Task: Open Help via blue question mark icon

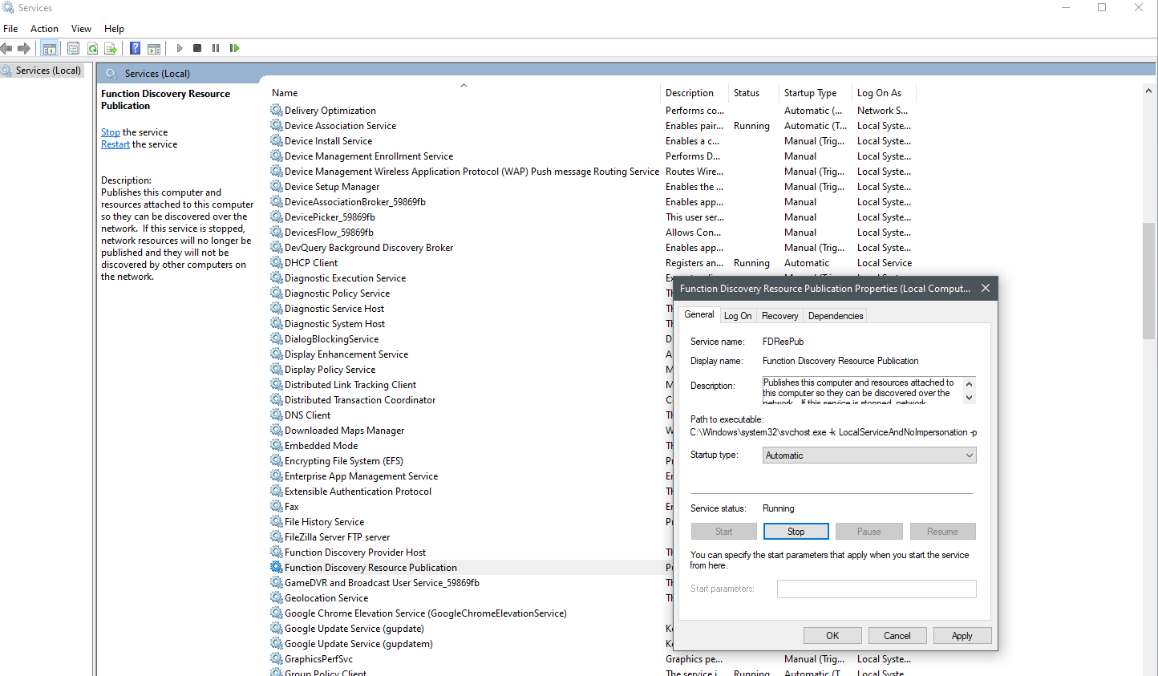Action: click(x=135, y=48)
